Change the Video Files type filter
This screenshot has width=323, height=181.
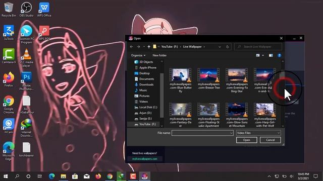(258, 133)
